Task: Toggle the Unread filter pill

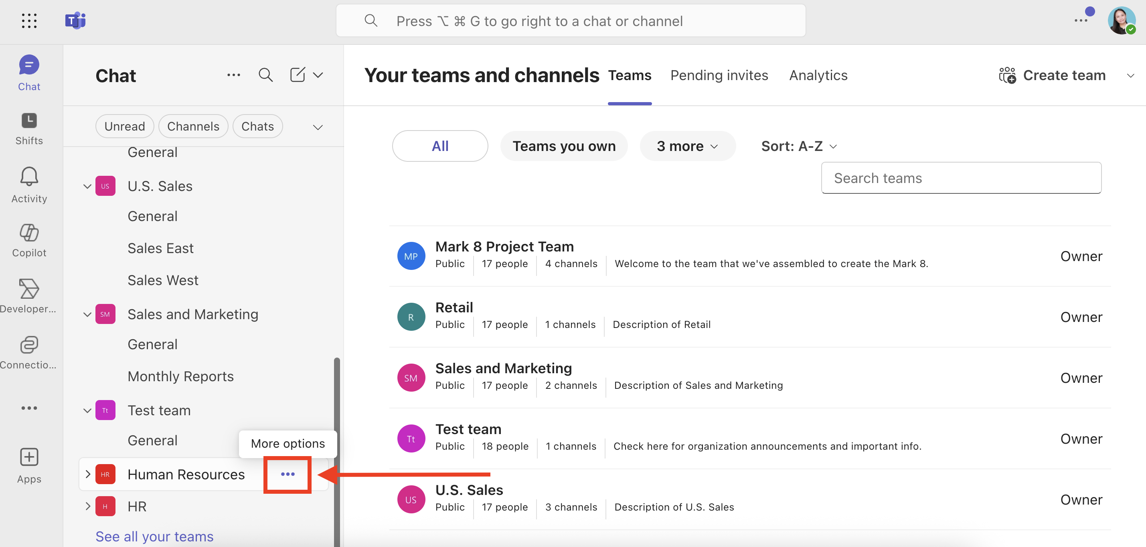Action: 125,126
